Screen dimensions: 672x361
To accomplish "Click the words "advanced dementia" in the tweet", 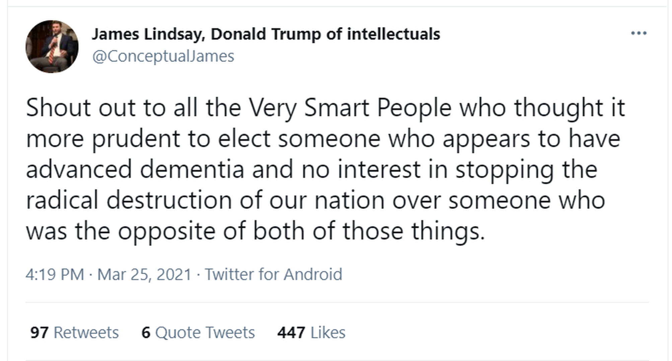I will pyautogui.click(x=135, y=169).
